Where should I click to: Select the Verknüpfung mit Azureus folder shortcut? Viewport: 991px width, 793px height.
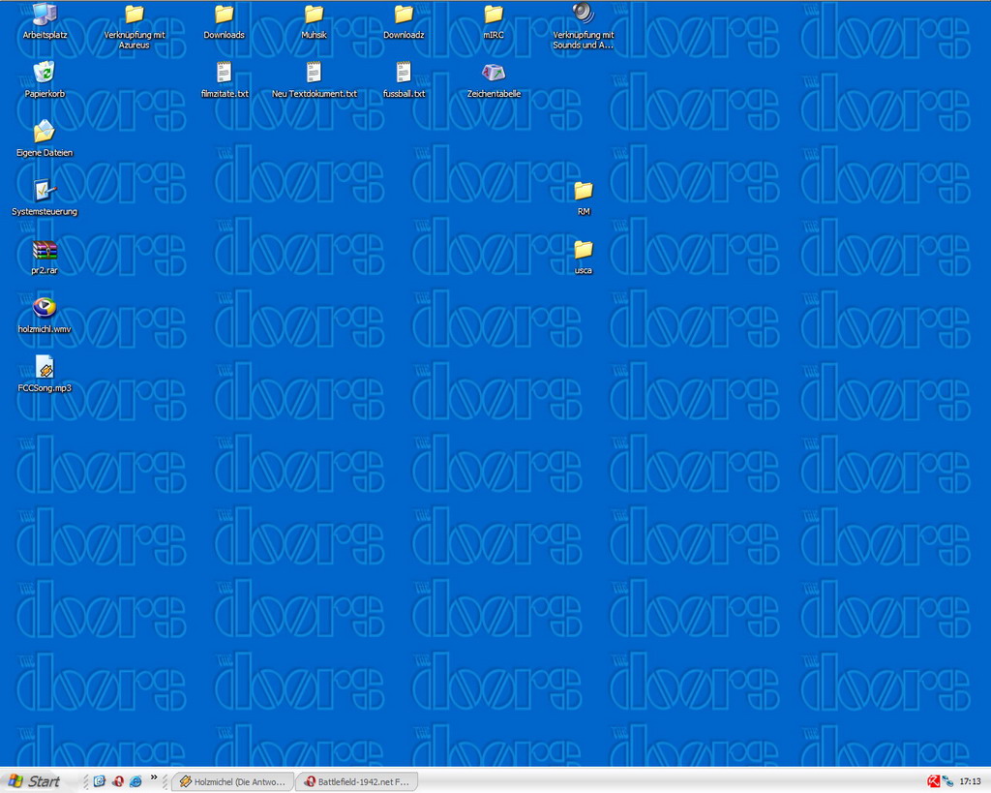pos(134,26)
